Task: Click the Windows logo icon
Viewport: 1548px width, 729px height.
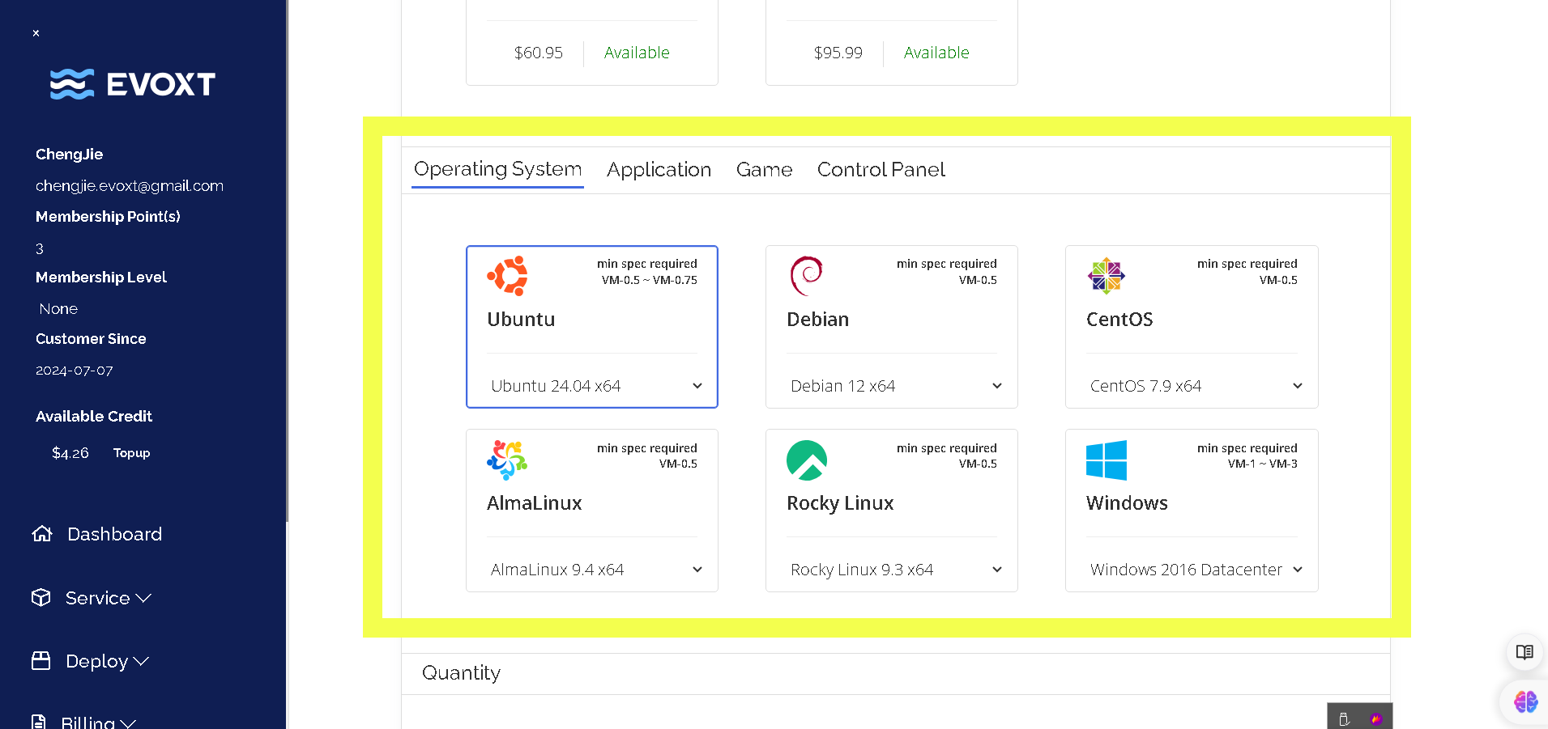Action: 1107,460
